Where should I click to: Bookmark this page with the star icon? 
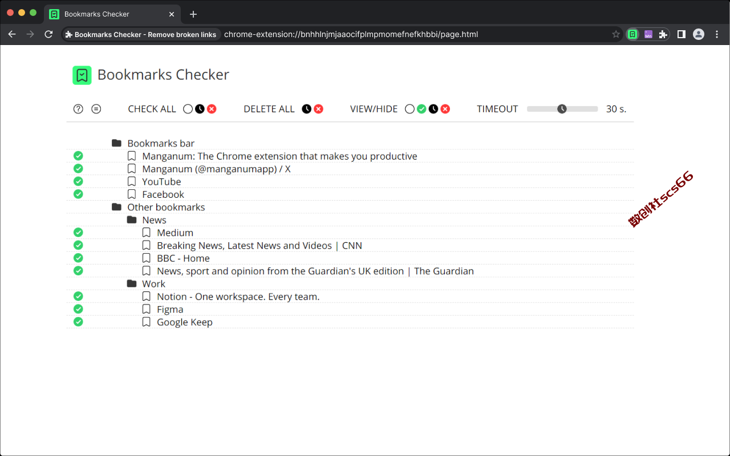(616, 34)
